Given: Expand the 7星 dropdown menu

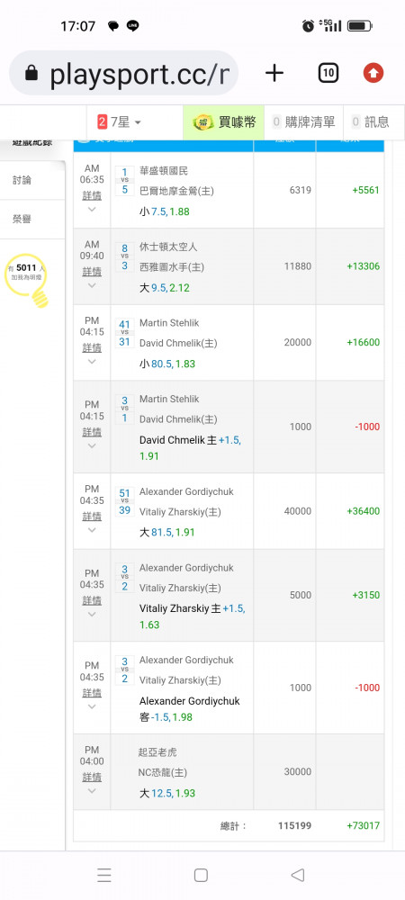Looking at the screenshot, I should point(120,121).
